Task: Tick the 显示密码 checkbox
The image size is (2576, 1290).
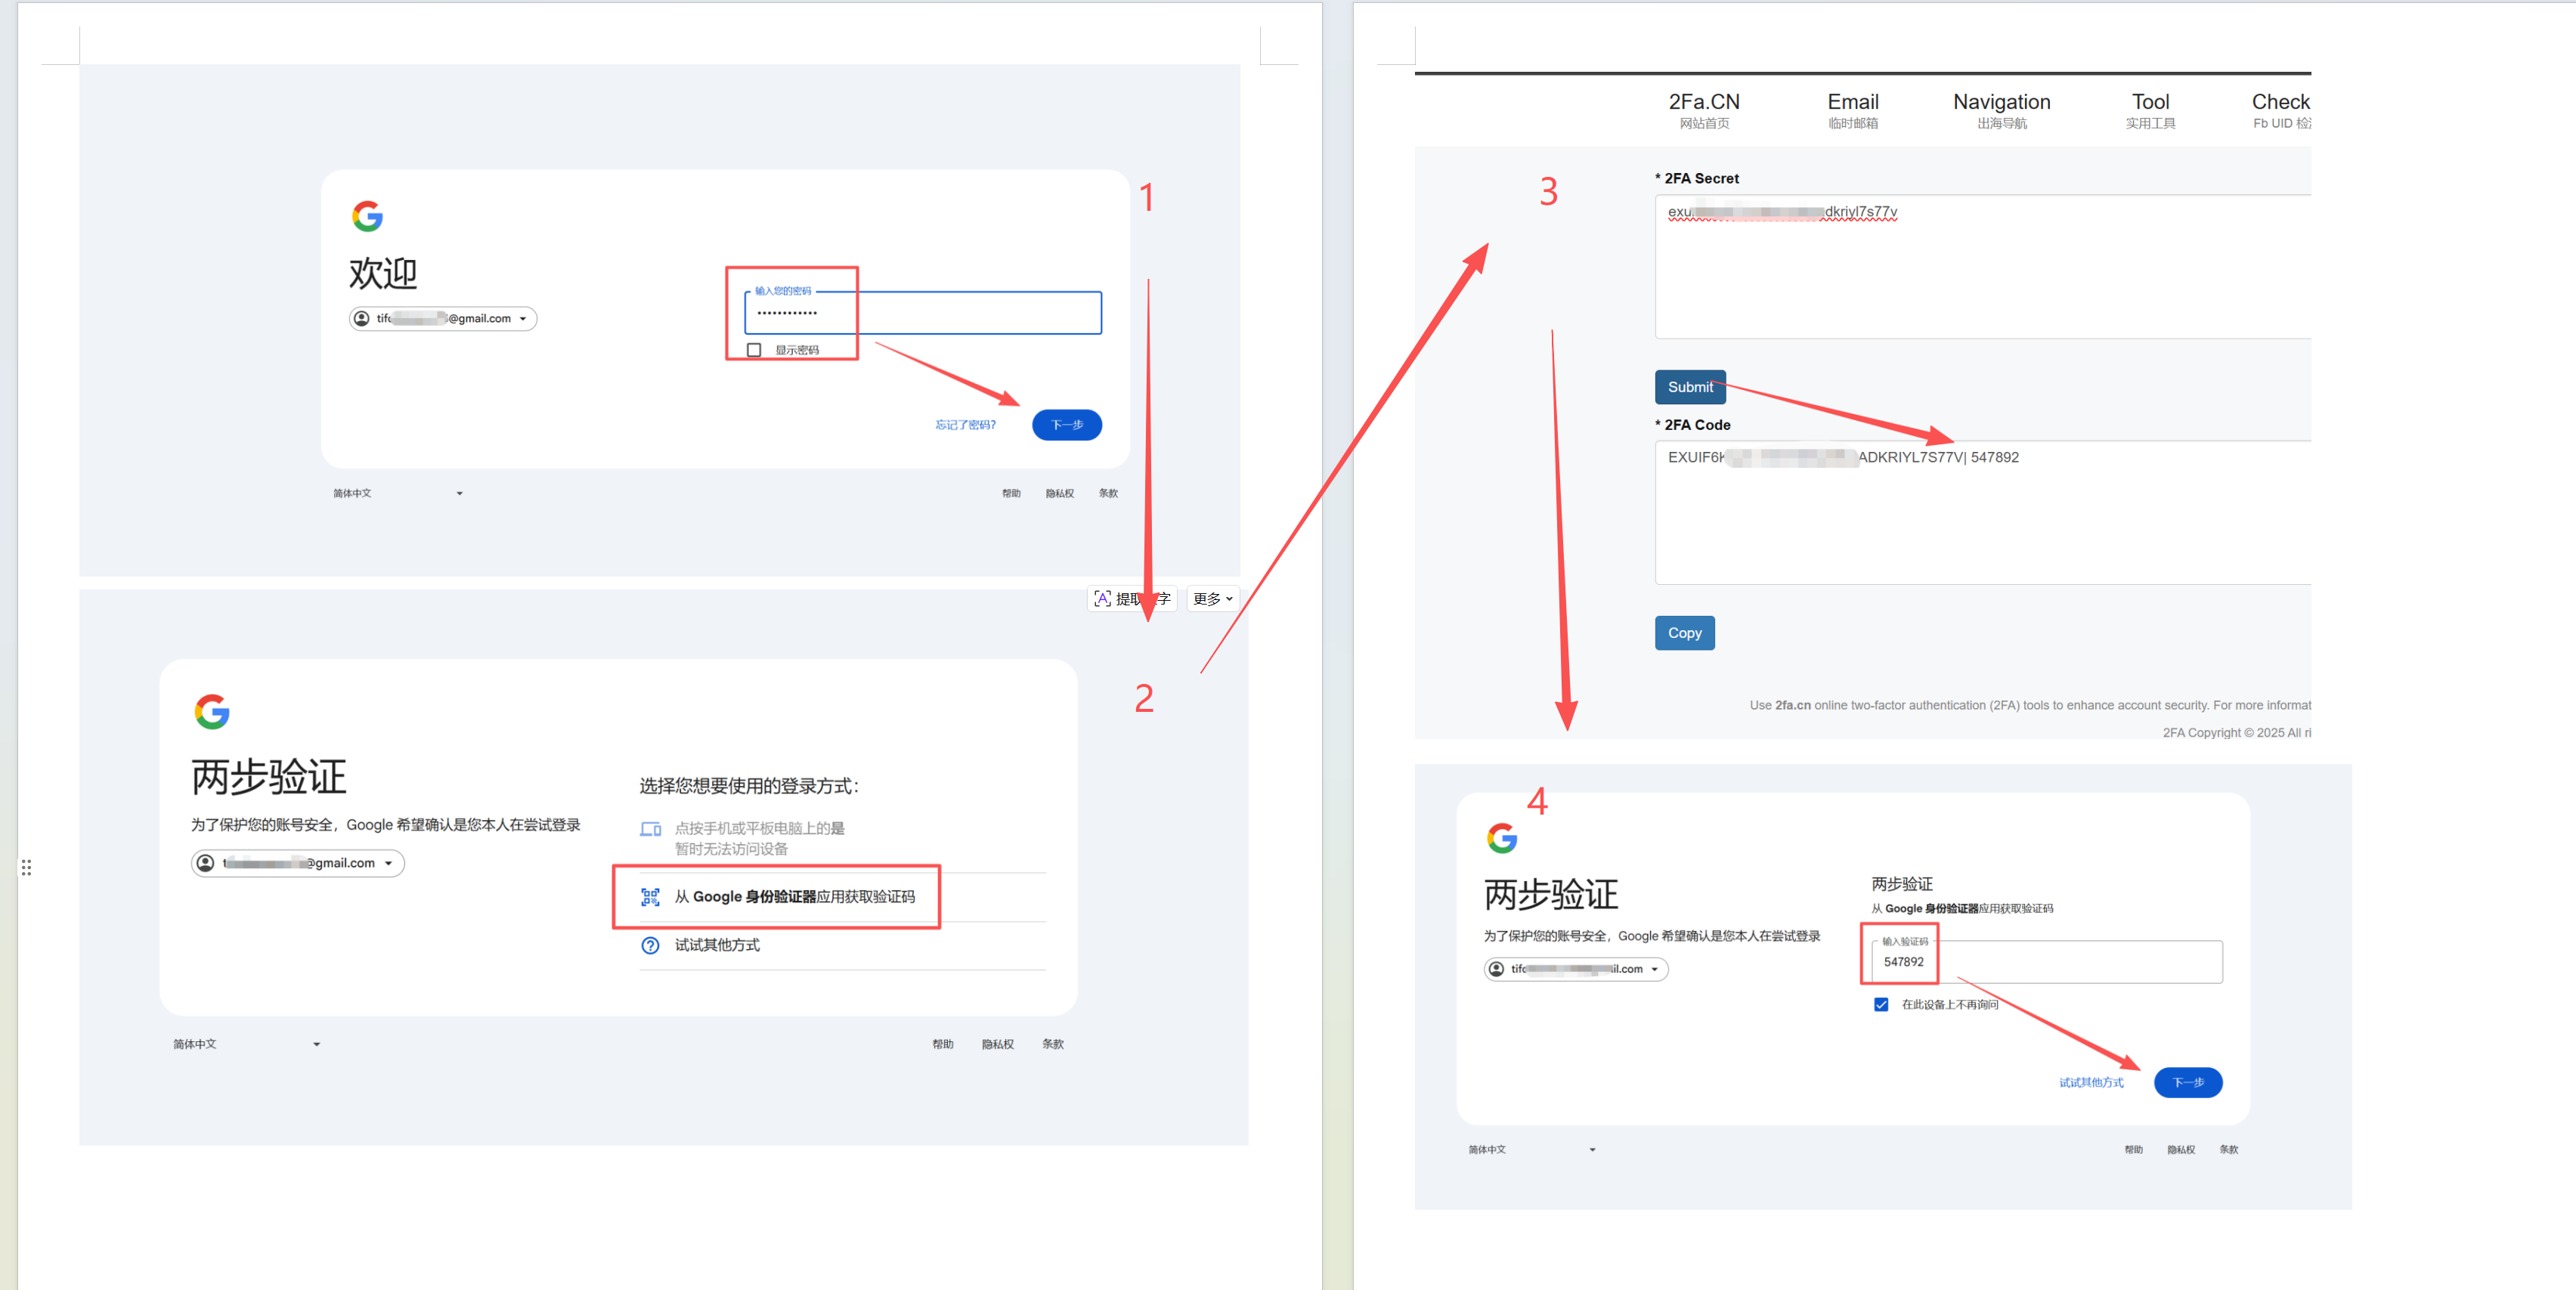Action: [754, 350]
